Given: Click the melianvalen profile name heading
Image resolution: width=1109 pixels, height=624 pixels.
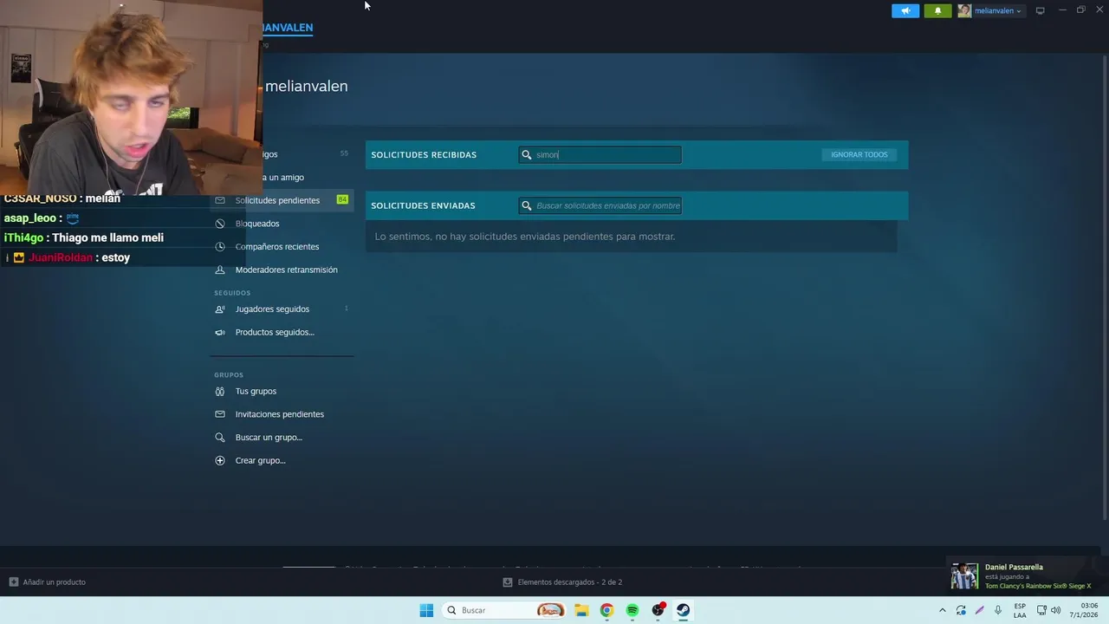Looking at the screenshot, I should click(307, 86).
